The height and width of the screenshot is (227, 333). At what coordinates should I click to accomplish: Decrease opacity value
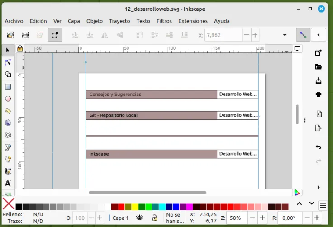tap(91, 218)
